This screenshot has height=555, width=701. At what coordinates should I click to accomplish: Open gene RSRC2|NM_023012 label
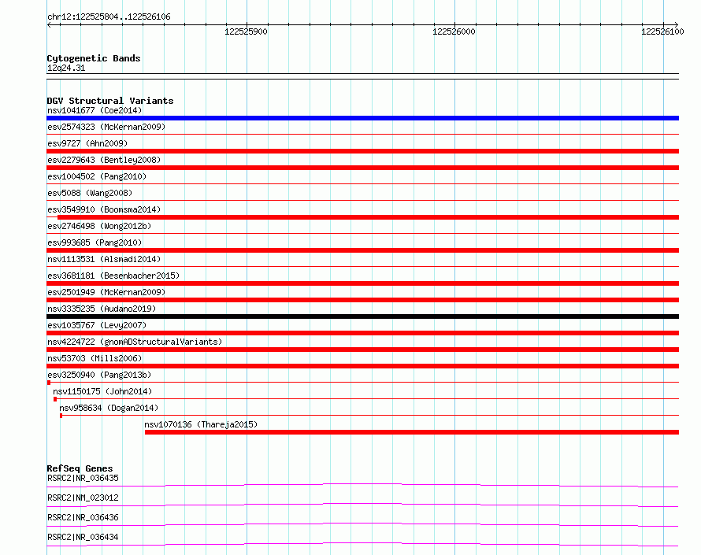pos(83,498)
